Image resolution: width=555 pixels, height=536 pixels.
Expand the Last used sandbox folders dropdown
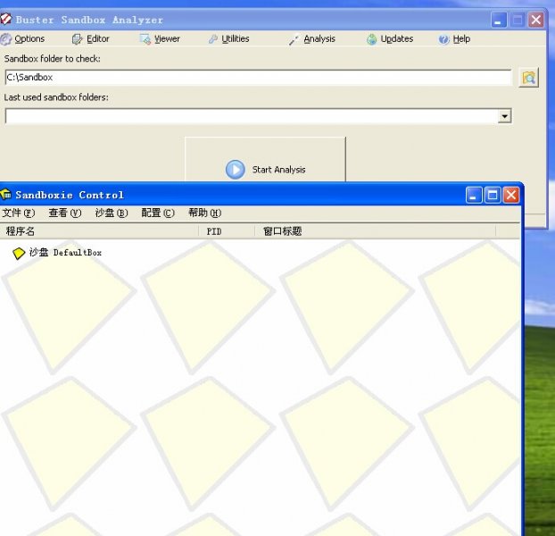[x=504, y=116]
